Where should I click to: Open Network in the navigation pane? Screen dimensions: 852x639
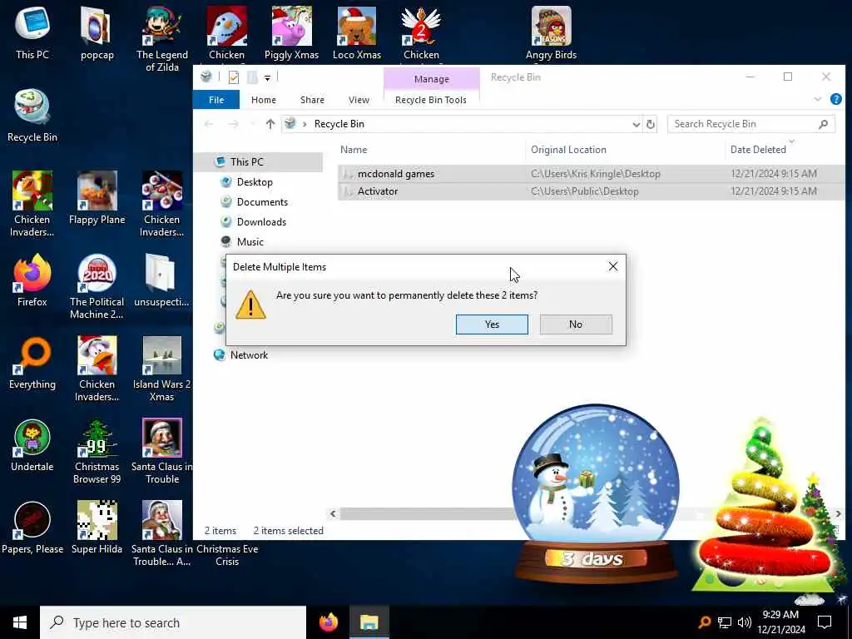click(249, 355)
